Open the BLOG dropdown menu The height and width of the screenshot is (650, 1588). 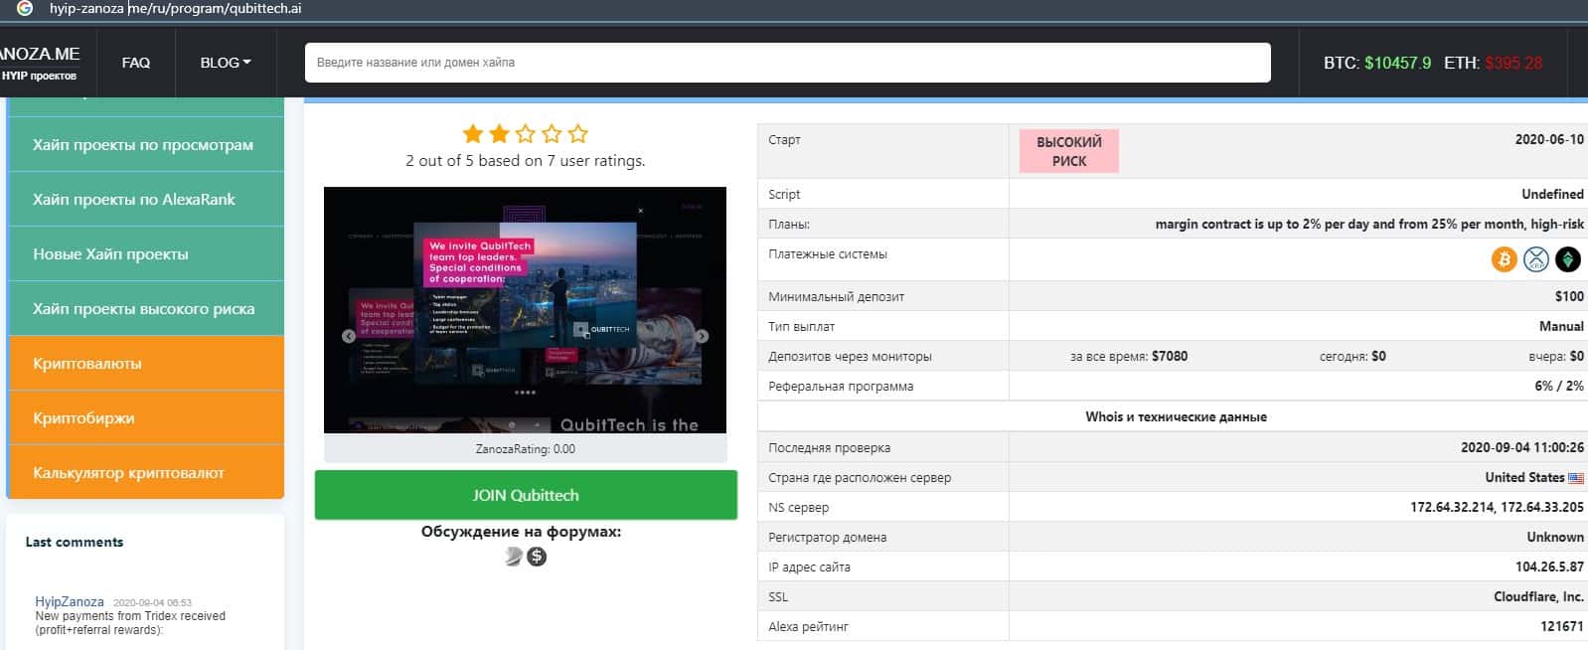click(226, 62)
